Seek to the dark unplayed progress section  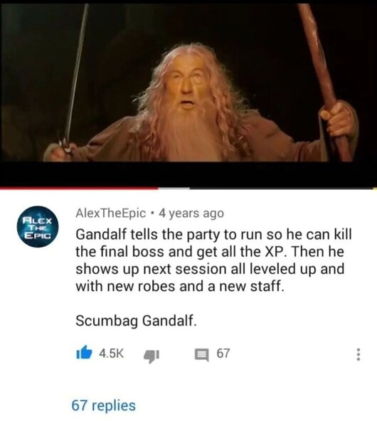(x=282, y=188)
